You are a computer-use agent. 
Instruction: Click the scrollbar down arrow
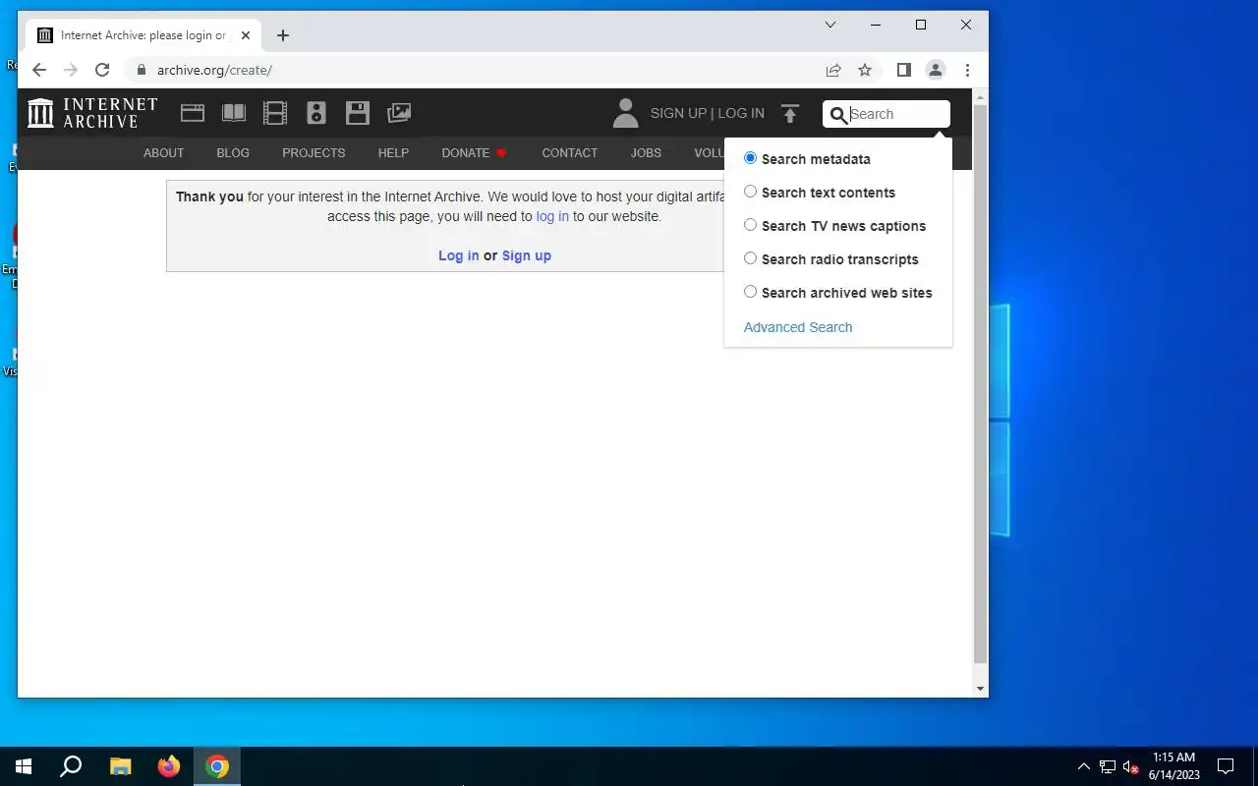pos(980,689)
